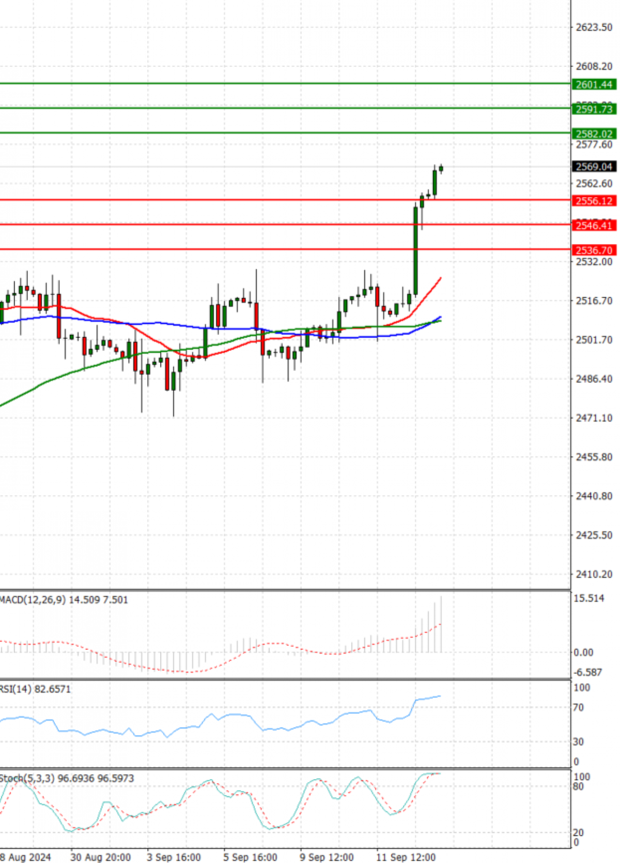Click the 11 Sep 12:00 date marker
The width and height of the screenshot is (620, 863).
click(406, 857)
